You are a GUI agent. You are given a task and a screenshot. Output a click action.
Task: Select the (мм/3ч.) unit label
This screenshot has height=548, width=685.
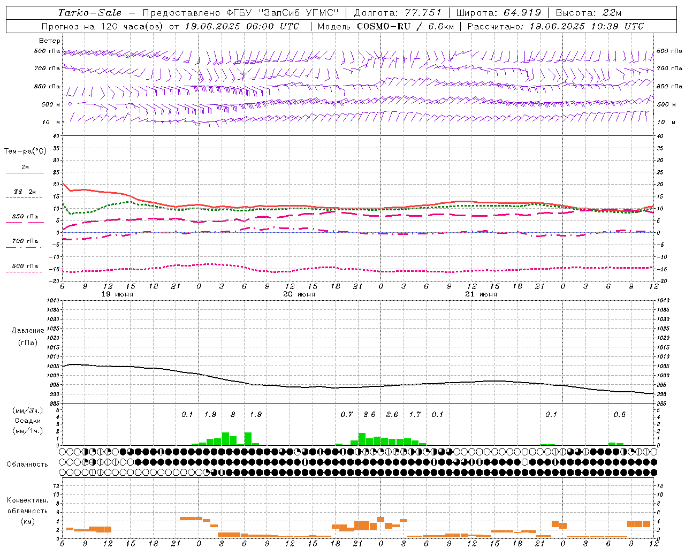(28, 411)
